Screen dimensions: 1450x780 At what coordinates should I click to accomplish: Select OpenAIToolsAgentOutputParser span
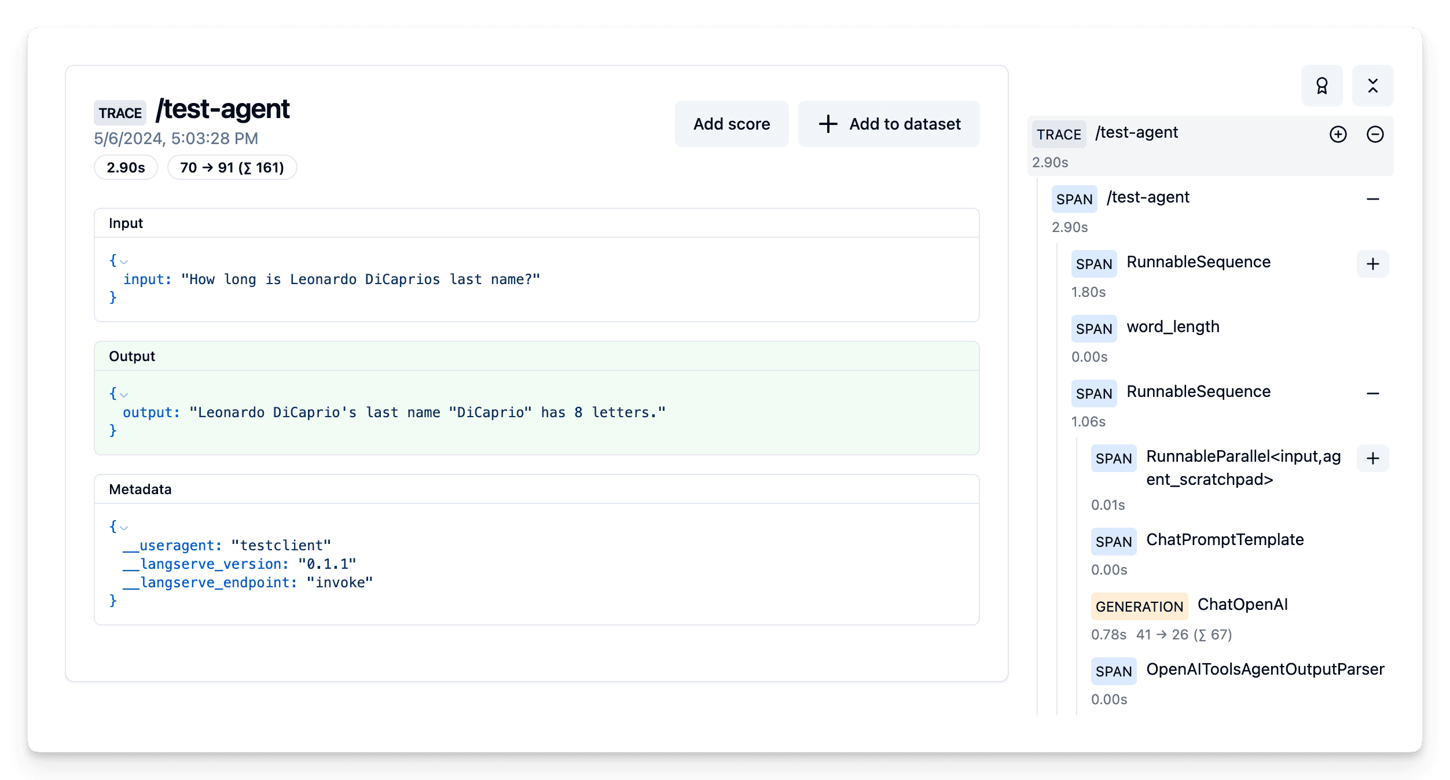point(1265,669)
